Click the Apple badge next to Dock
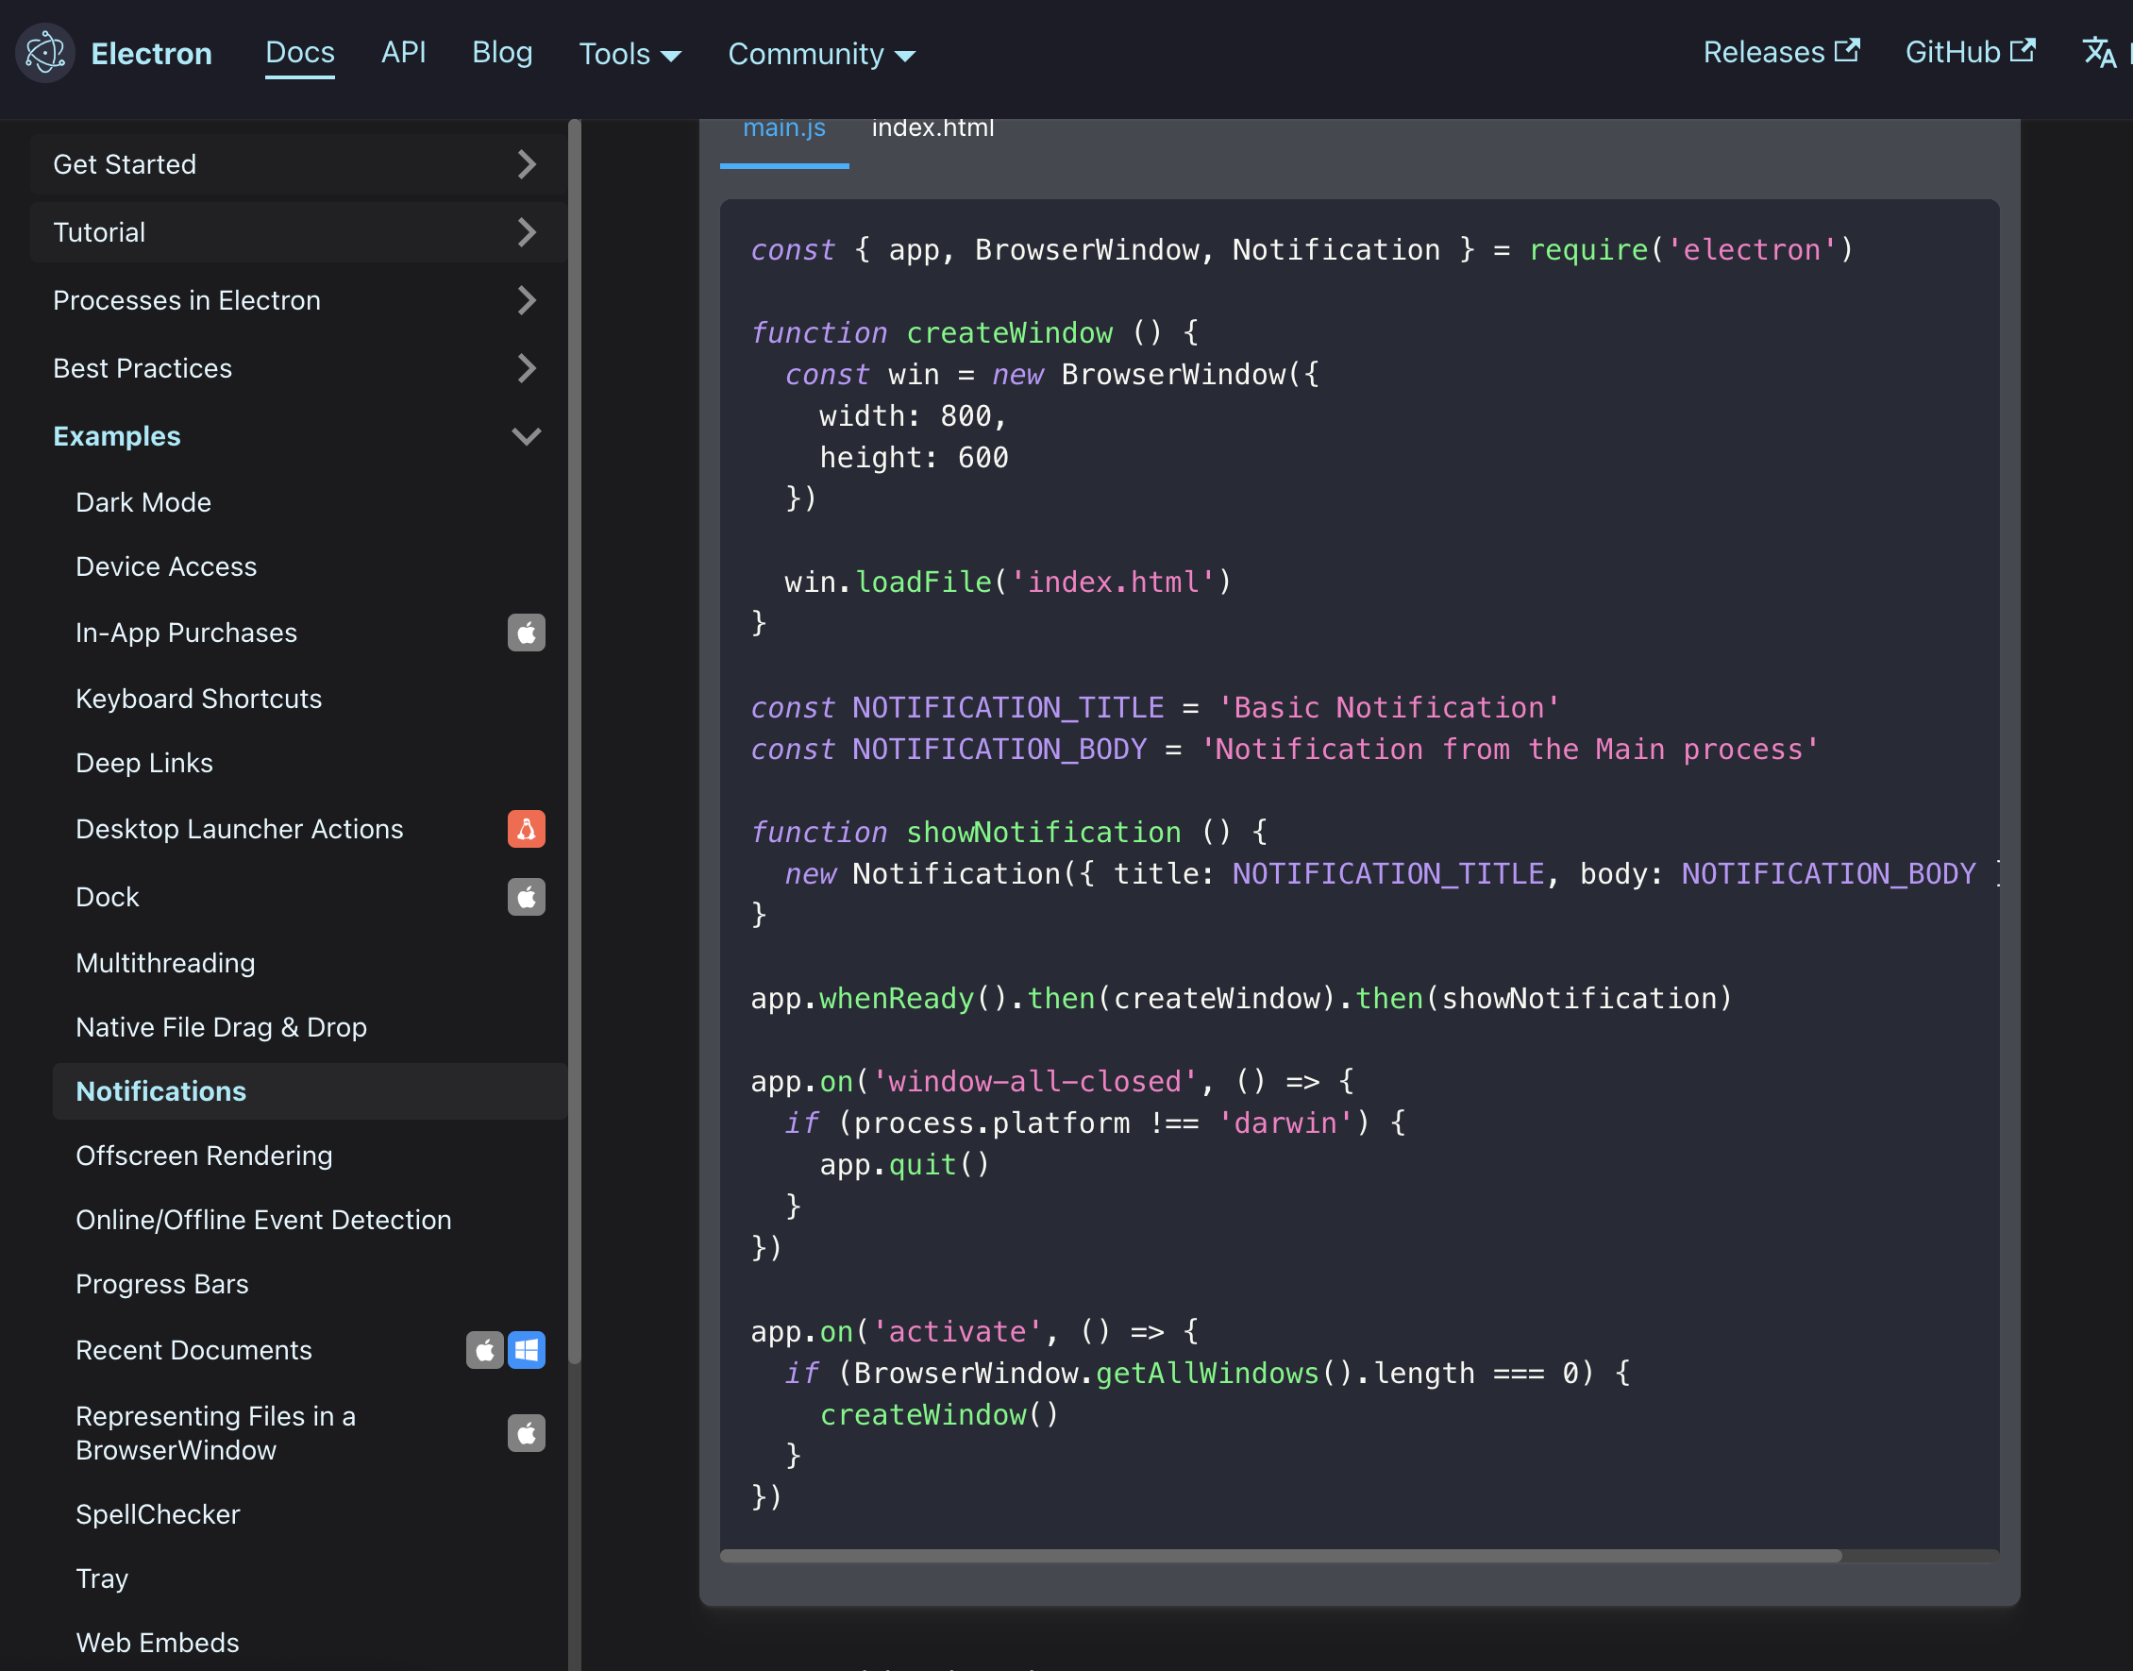2133x1671 pixels. [526, 897]
